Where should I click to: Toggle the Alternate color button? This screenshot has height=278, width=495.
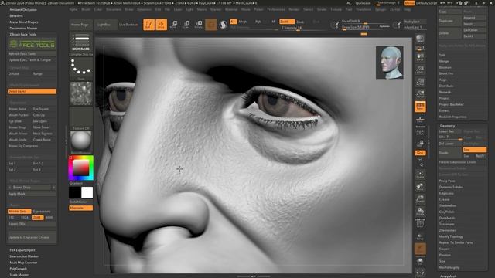tap(80, 208)
